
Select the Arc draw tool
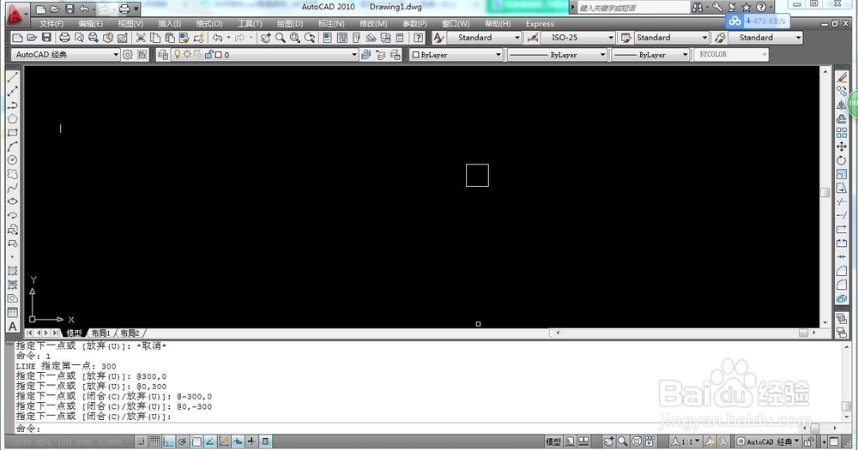[x=13, y=146]
